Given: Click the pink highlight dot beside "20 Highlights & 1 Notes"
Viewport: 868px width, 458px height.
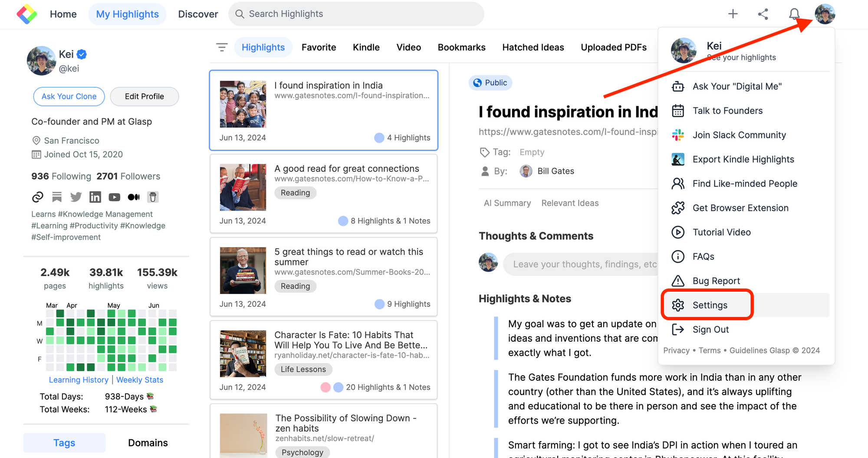Looking at the screenshot, I should [325, 387].
